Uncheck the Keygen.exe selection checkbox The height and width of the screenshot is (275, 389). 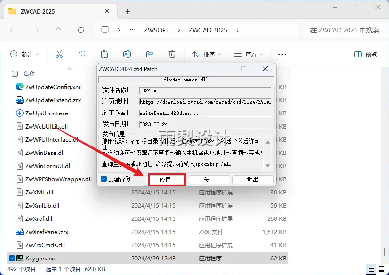(12, 259)
